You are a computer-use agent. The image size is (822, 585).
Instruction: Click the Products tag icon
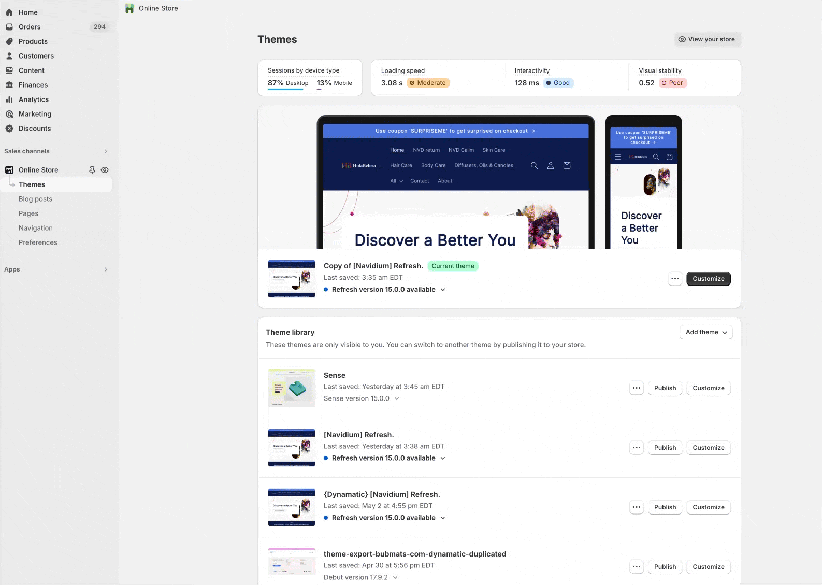[x=9, y=41]
